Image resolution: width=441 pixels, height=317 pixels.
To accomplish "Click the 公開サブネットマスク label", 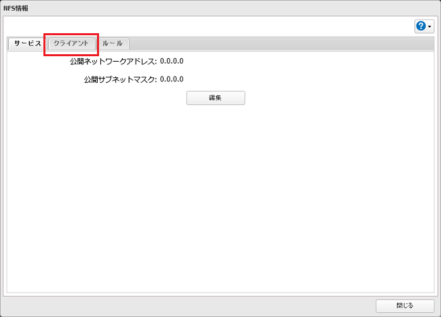I will point(120,80).
